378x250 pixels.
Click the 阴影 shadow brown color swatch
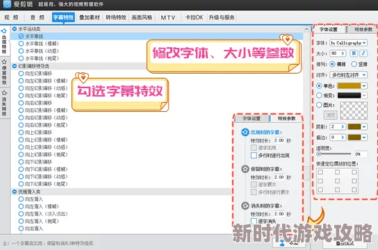pos(354,126)
